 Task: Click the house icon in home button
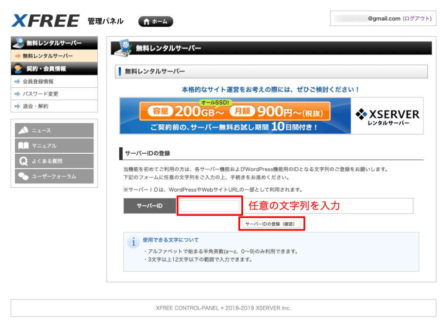[x=147, y=22]
